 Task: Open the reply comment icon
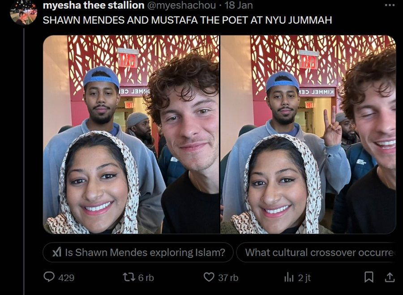coord(49,277)
